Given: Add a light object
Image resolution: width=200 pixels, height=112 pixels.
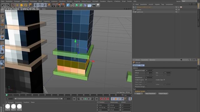Looking at the screenshot, I should (x=98, y=5).
